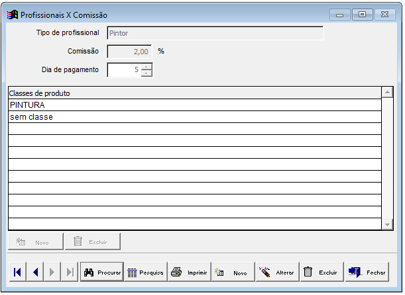Open the Pesquisa grid search
This screenshot has width=405, height=295.
click(x=146, y=272)
